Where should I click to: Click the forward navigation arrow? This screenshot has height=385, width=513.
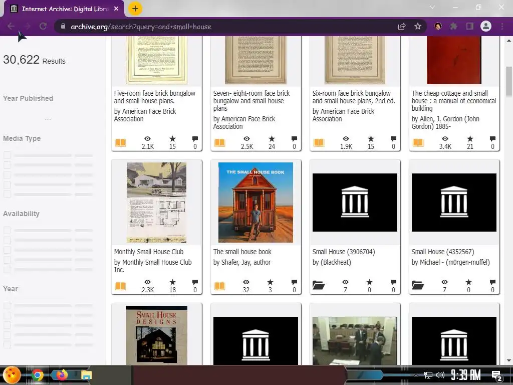click(27, 26)
